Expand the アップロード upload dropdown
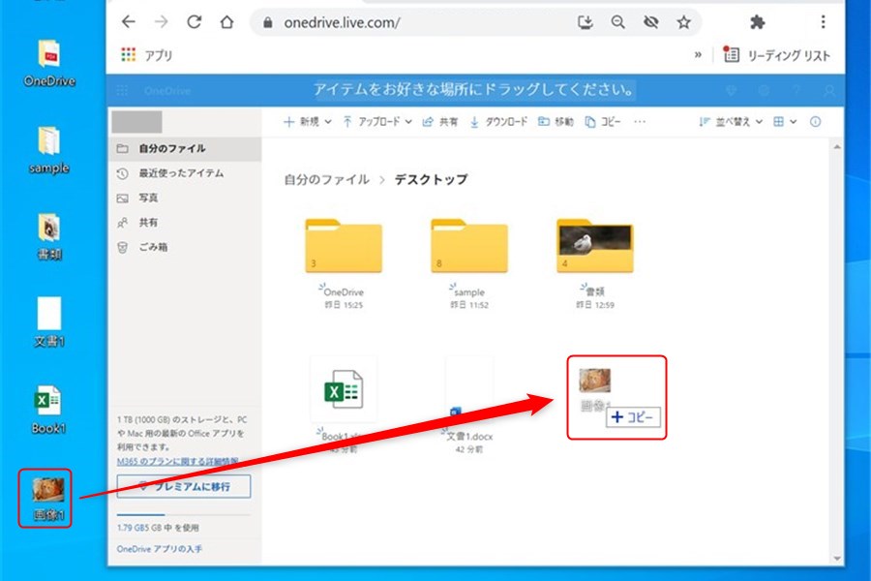 coord(376,122)
